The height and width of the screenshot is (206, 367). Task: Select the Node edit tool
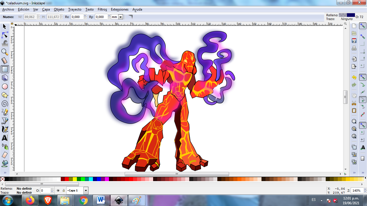5,35
